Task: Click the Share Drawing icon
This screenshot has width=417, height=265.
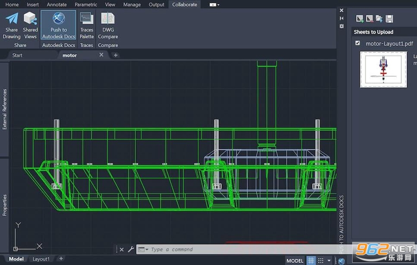Action: [x=12, y=25]
